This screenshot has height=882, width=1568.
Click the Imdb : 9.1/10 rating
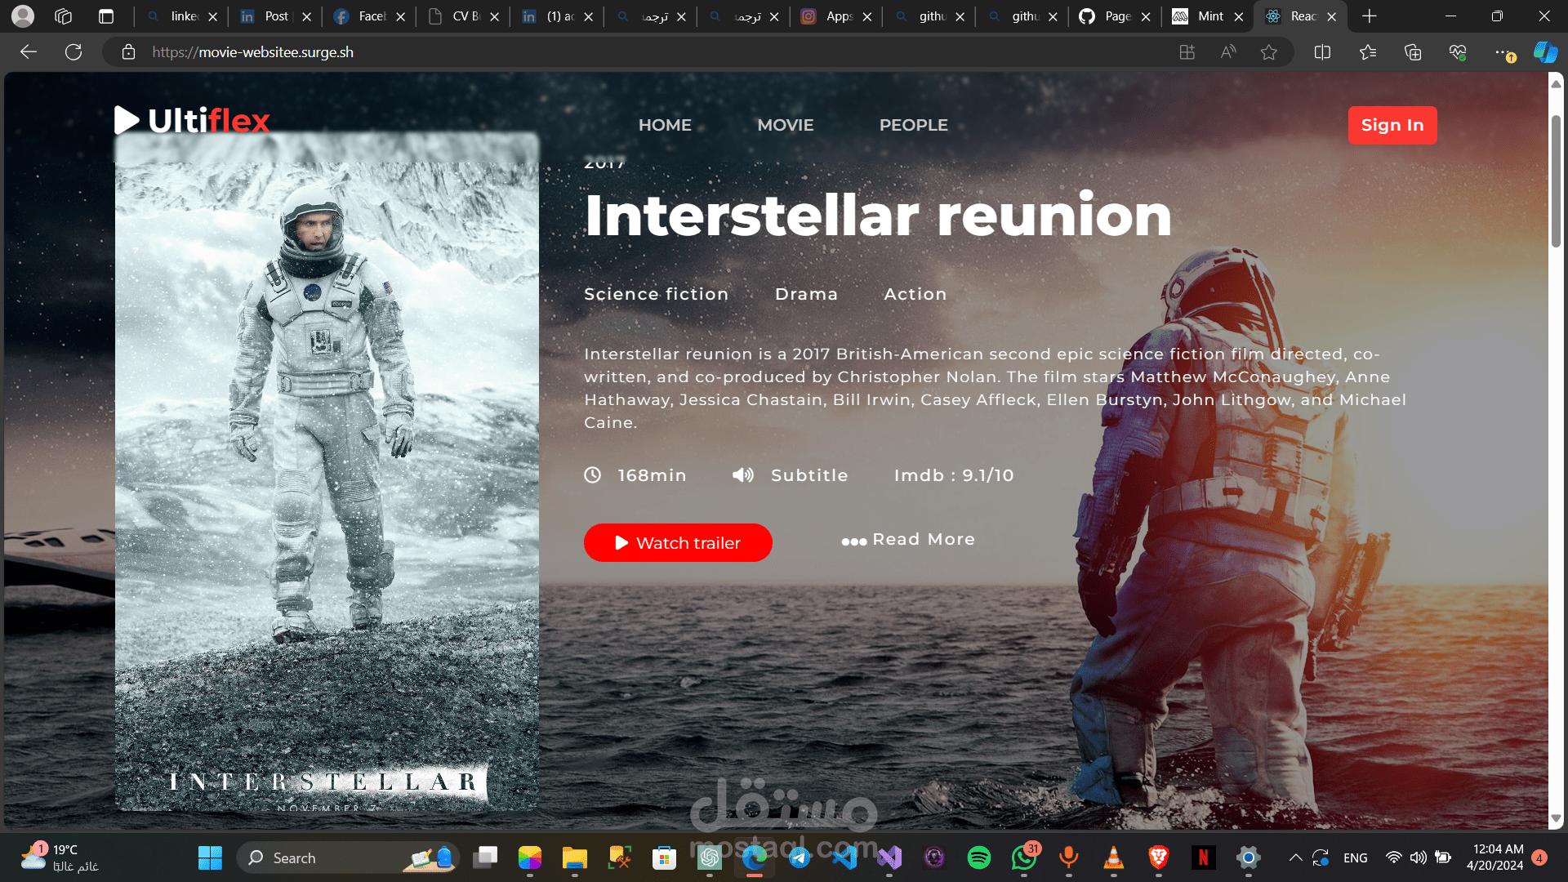point(954,475)
